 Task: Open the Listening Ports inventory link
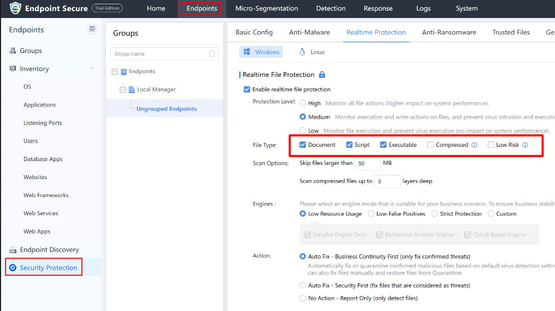coord(42,123)
